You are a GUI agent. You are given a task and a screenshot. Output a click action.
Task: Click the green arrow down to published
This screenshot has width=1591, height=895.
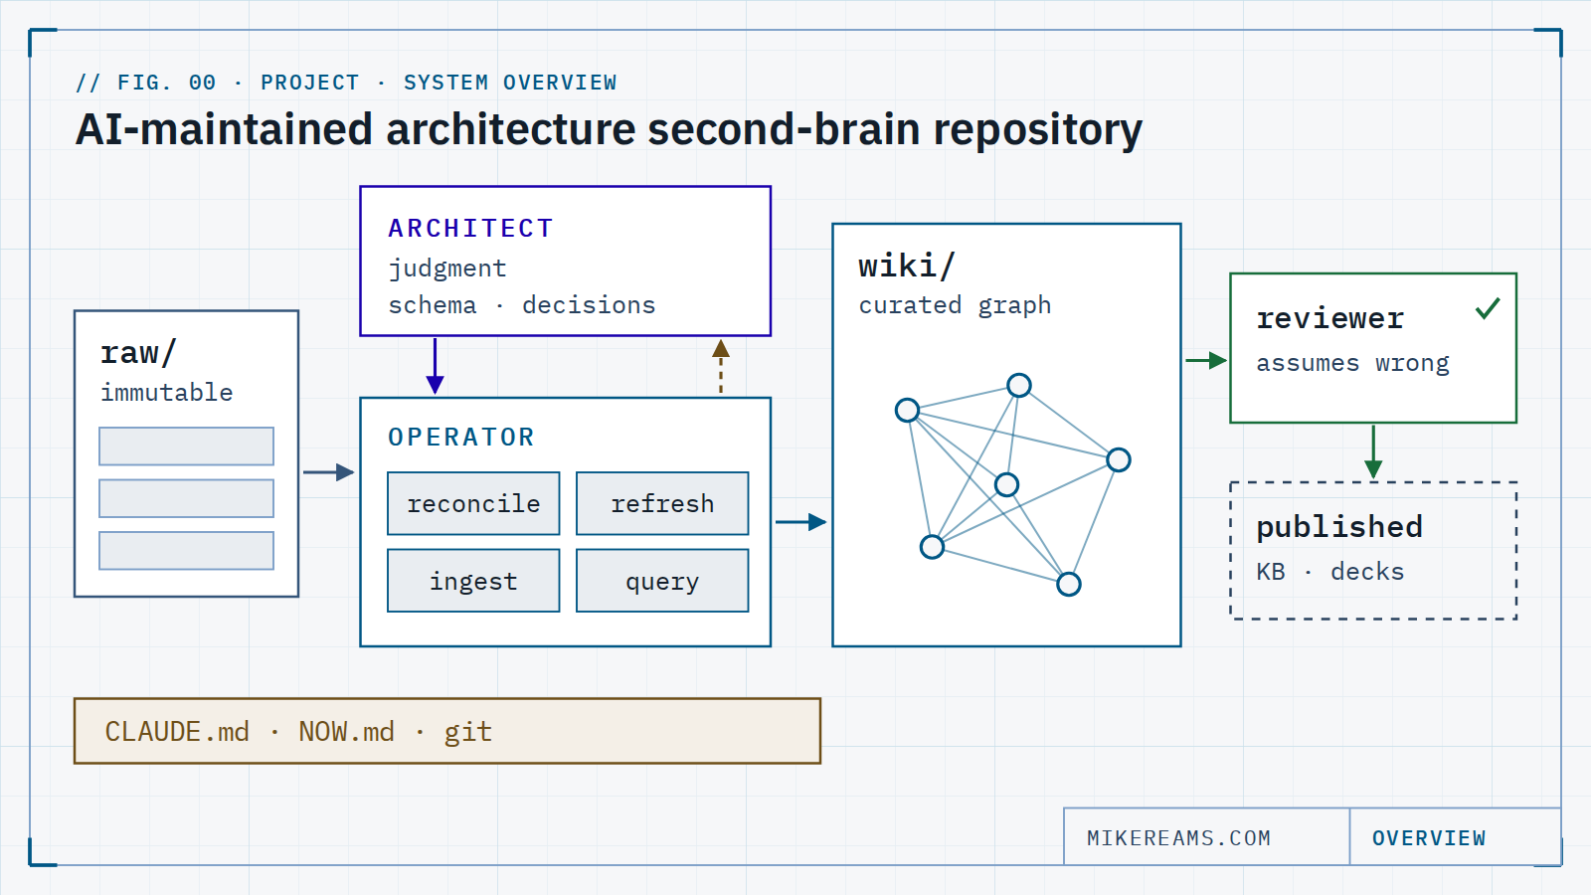point(1373,451)
